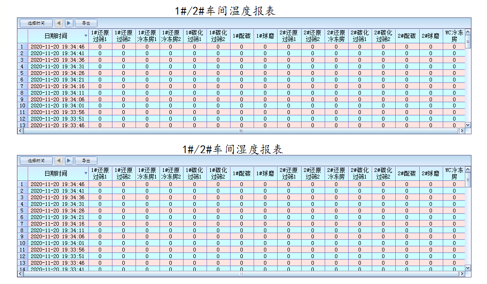The height and width of the screenshot is (284, 487).
Task: Select 2#配碳 column header in humidity table
Action: 407,174
